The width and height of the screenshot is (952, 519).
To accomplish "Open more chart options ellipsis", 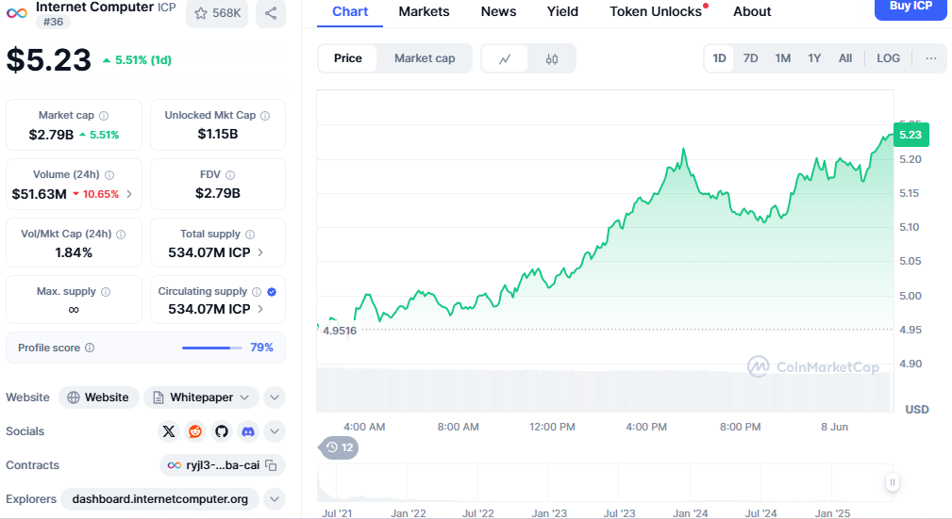I will click(x=930, y=58).
